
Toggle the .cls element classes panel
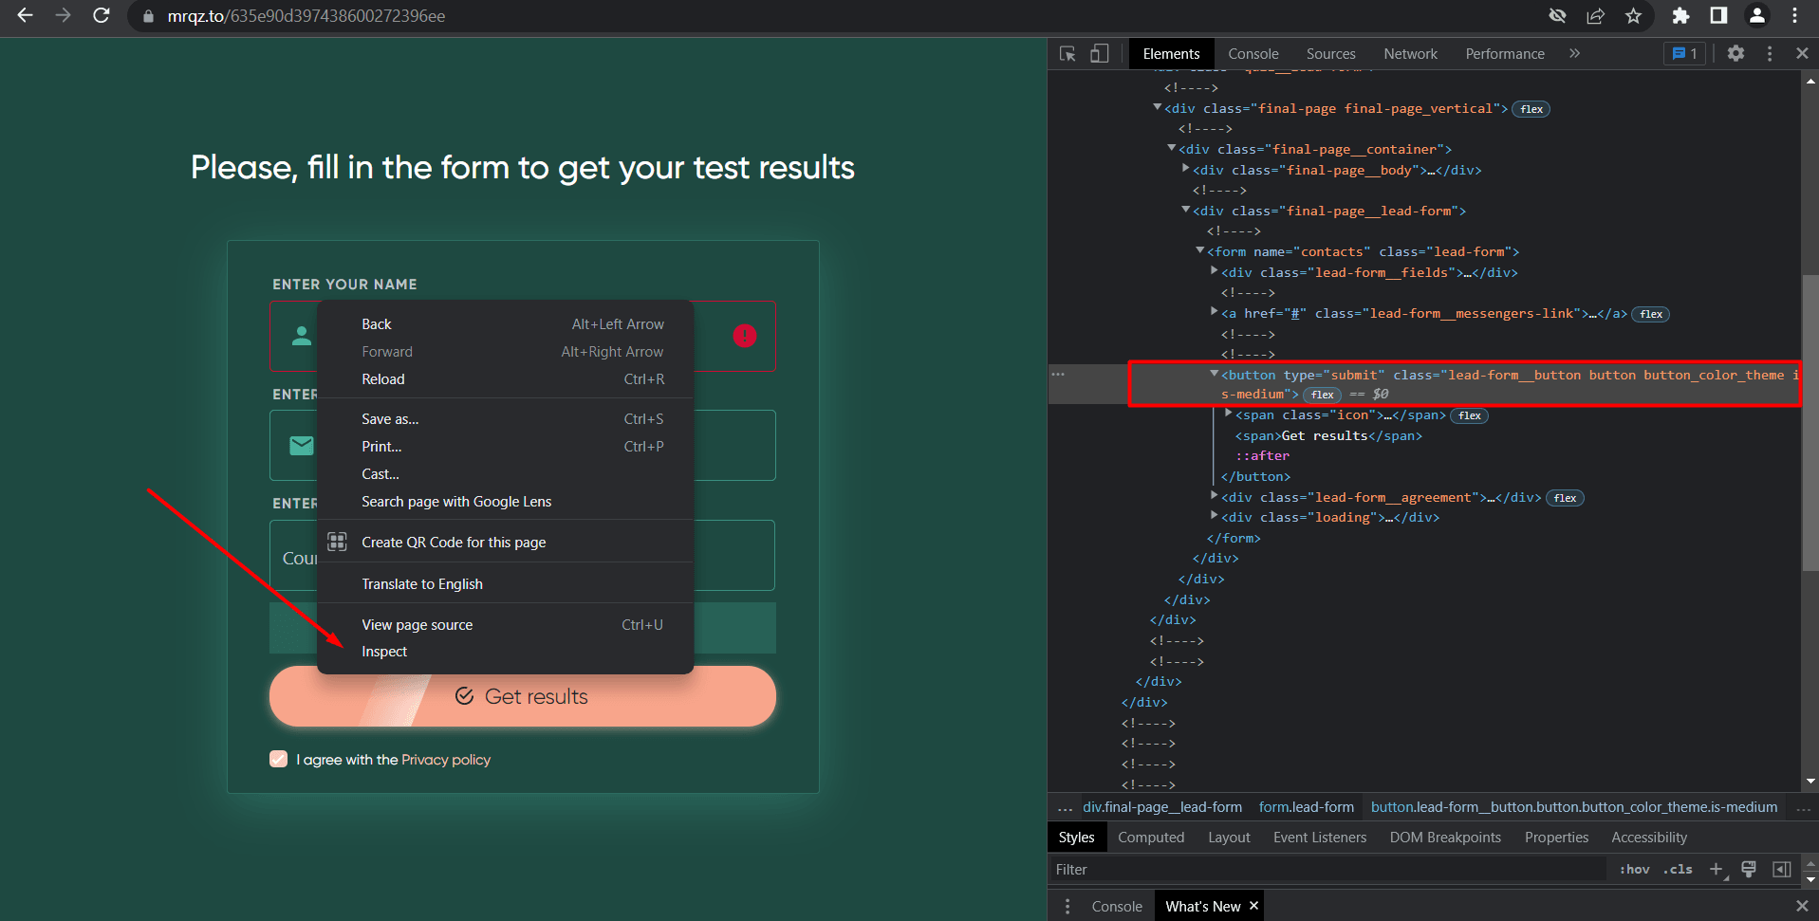pos(1678,869)
